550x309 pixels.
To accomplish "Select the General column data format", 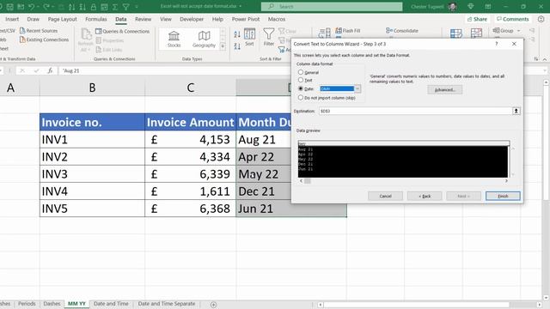I will (x=301, y=72).
